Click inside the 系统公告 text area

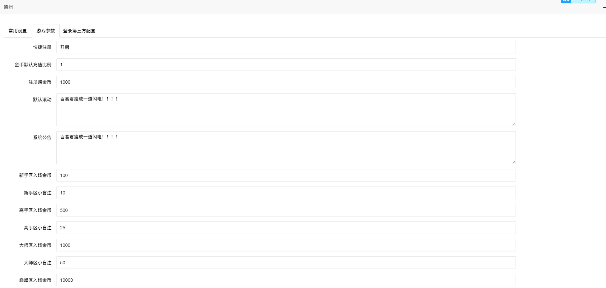[x=286, y=148]
